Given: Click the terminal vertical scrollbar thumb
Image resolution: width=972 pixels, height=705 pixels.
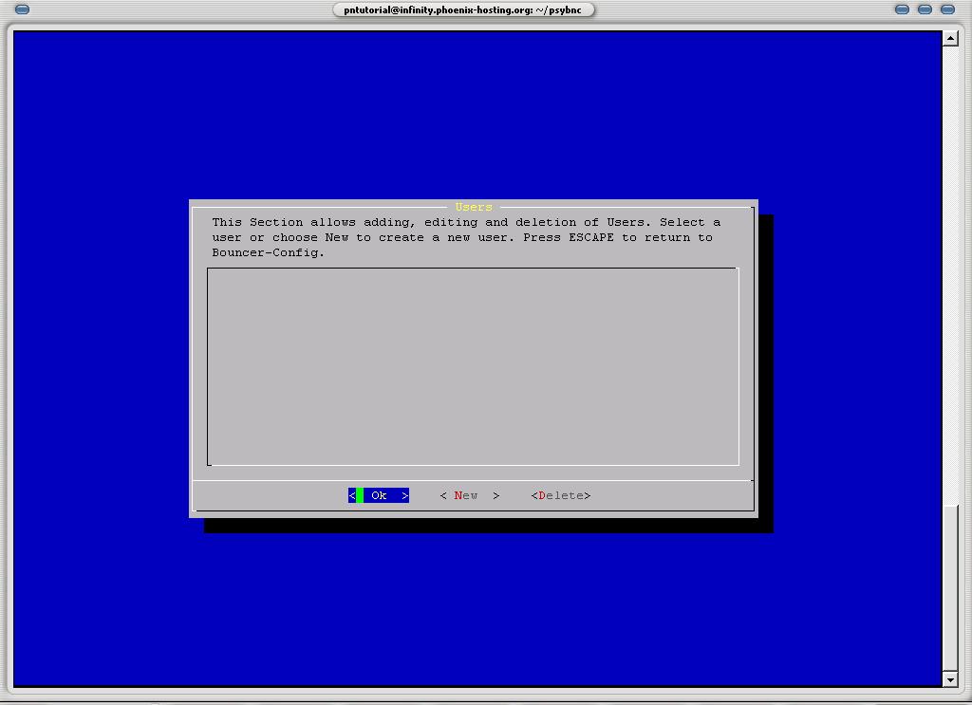Looking at the screenshot, I should tap(950, 588).
